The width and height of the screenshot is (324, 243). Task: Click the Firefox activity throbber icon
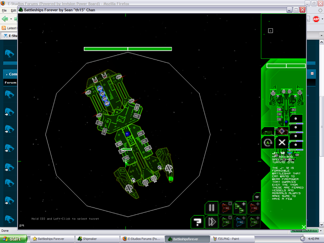point(320,11)
